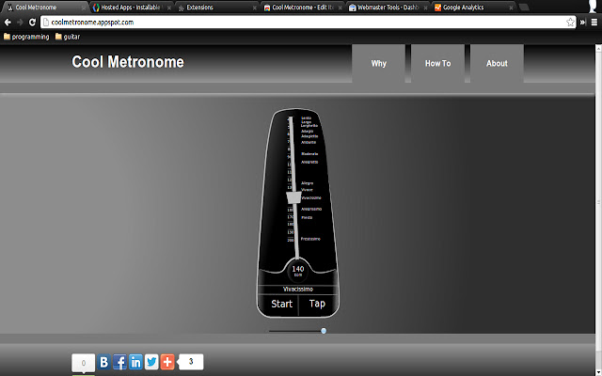Click the tempo slider handle below metronome

point(324,331)
